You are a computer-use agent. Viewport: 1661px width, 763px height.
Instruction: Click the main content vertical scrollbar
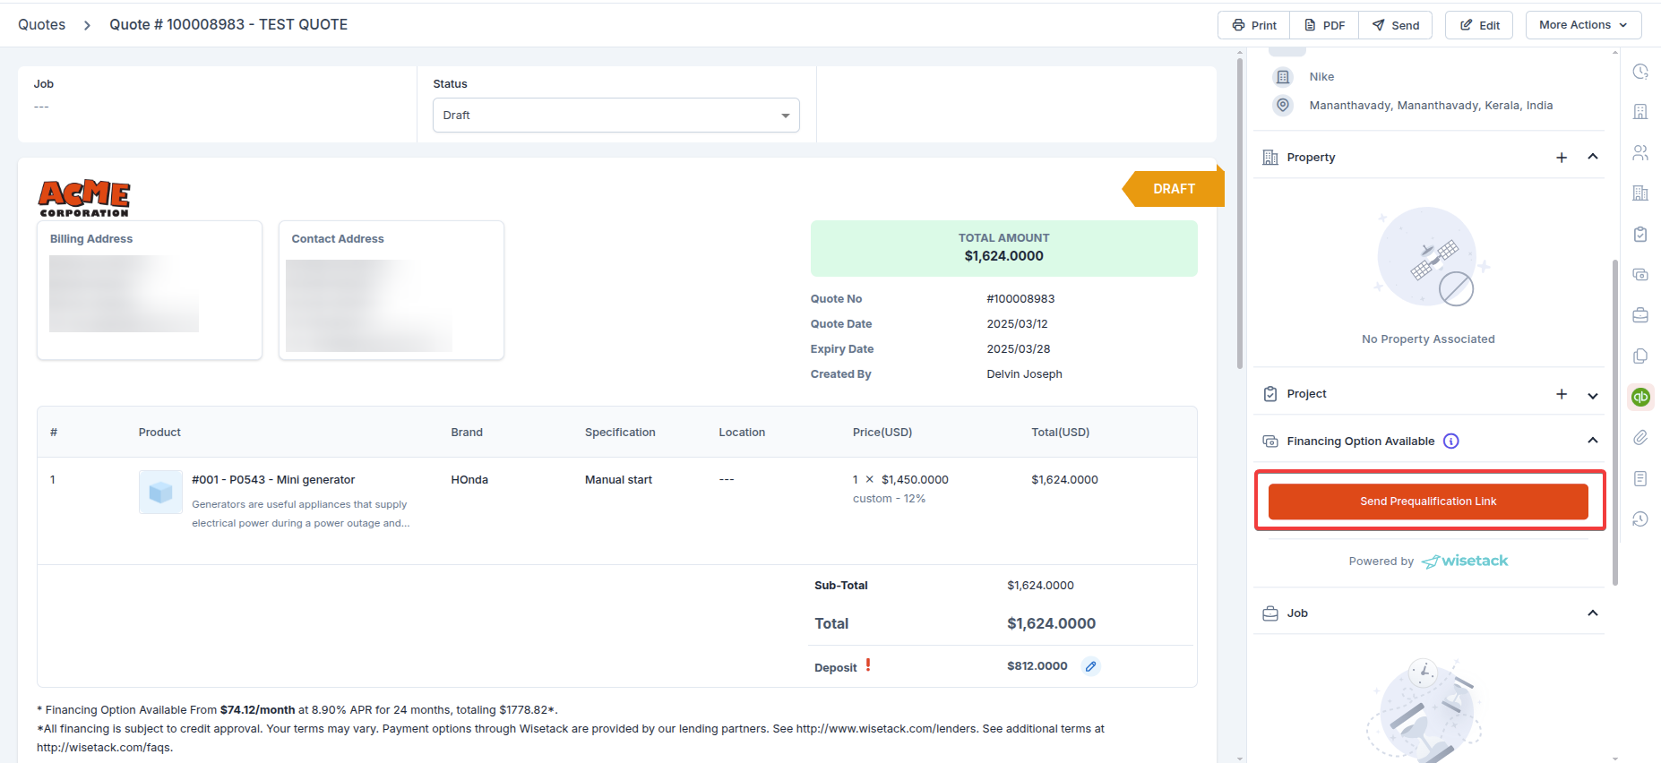coord(1240,215)
